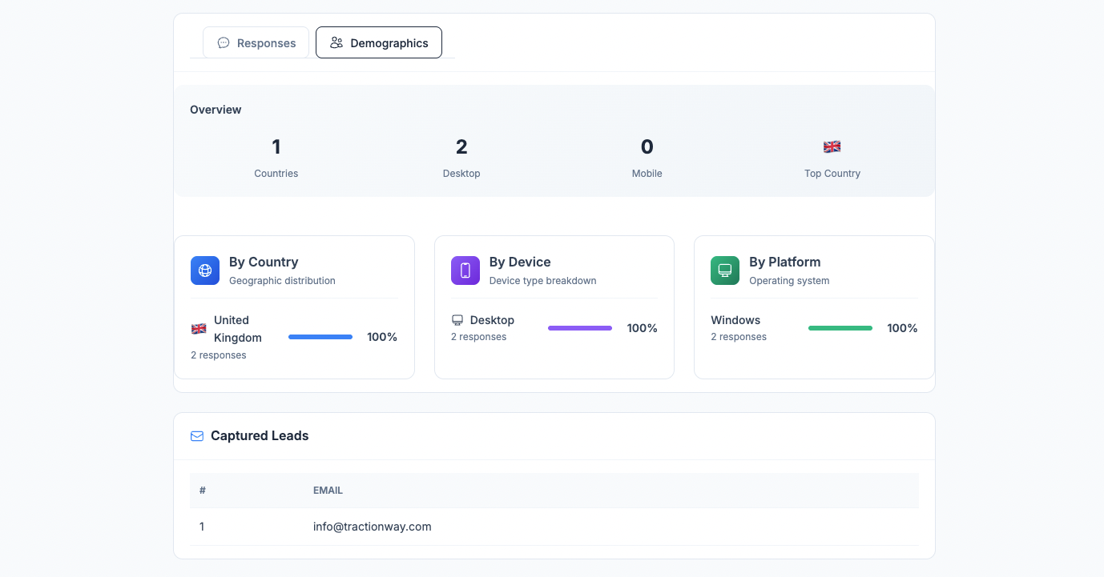Click the green monitor icon in By Platform card
This screenshot has height=577, width=1104.
[725, 270]
